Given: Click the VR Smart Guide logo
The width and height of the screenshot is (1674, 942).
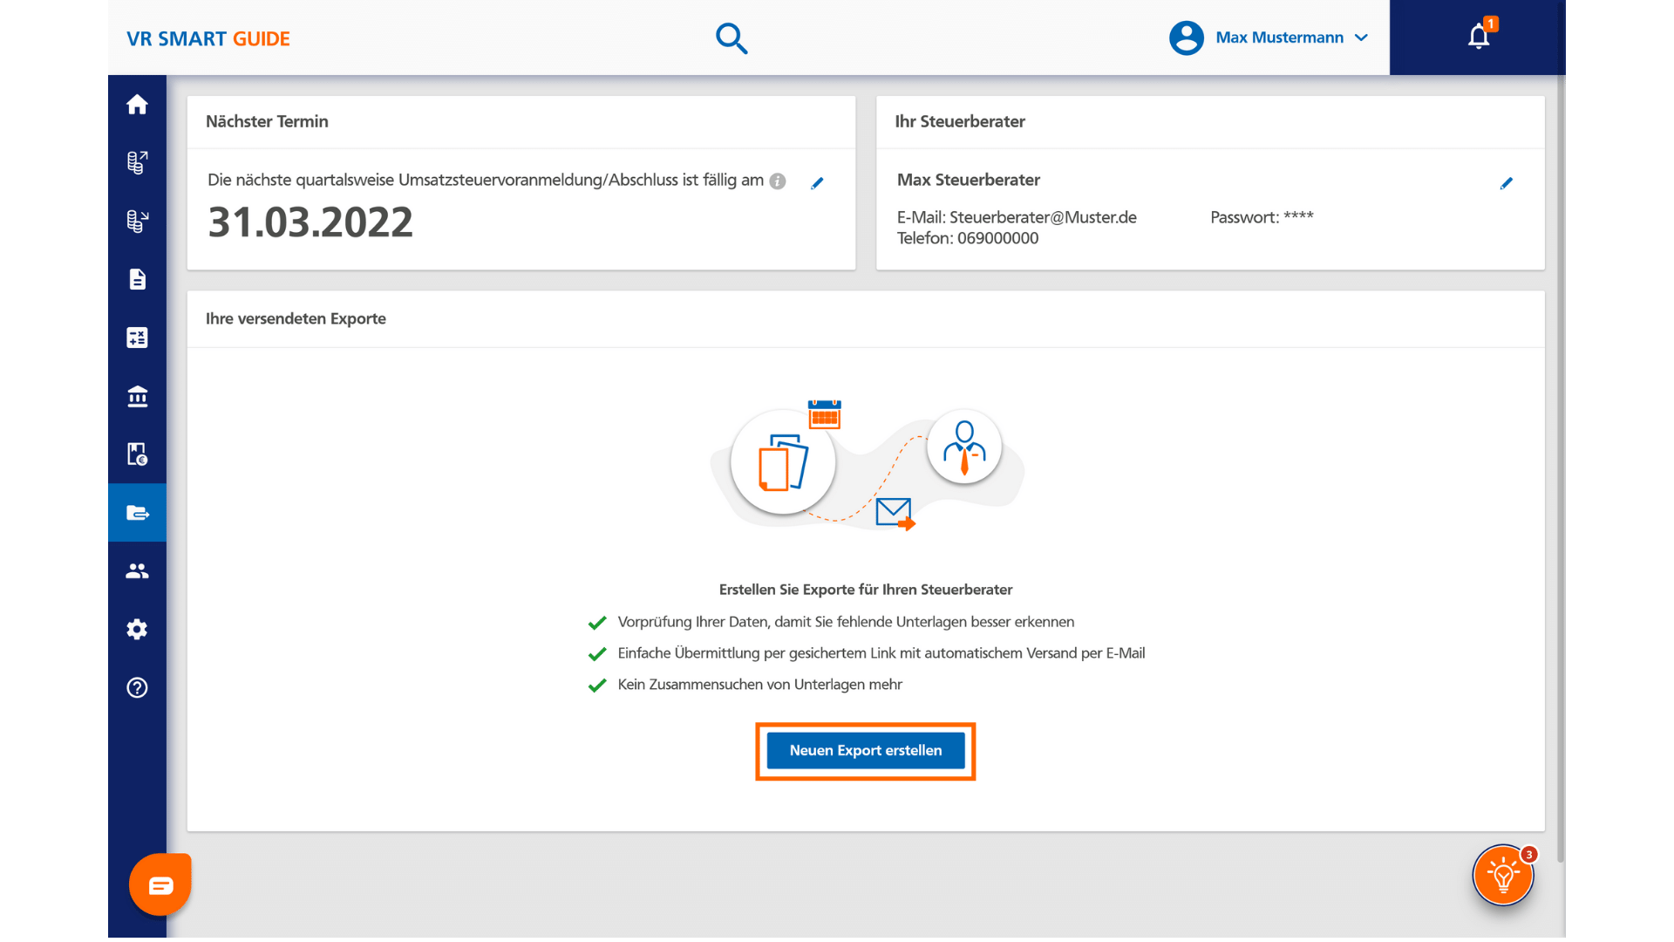Looking at the screenshot, I should tap(208, 38).
